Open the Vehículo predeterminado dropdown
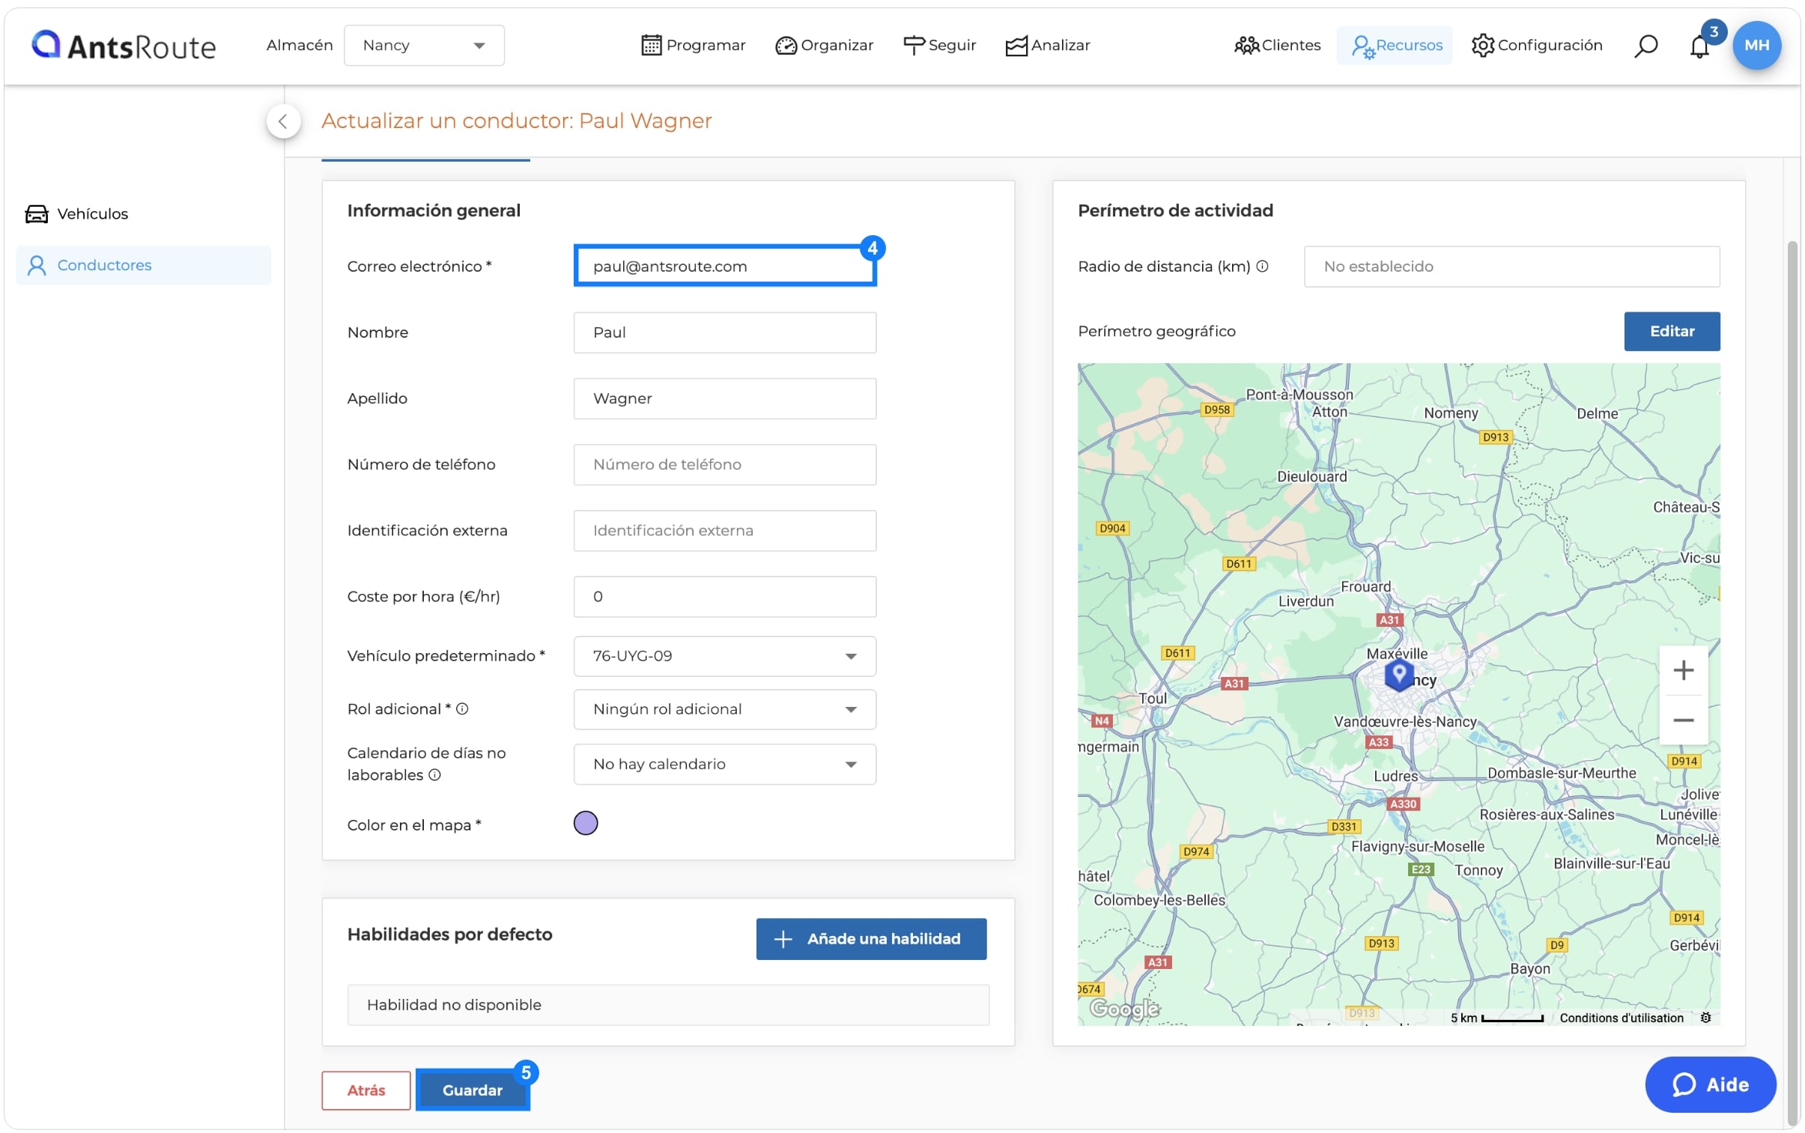The height and width of the screenshot is (1133, 1805). [724, 656]
